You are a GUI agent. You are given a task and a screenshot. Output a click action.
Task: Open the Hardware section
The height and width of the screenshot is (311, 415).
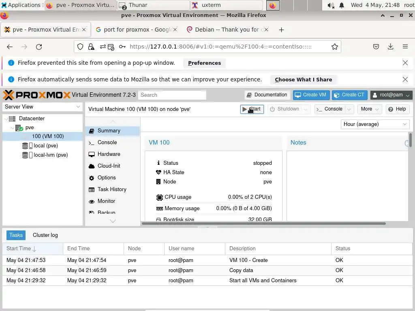point(113,154)
